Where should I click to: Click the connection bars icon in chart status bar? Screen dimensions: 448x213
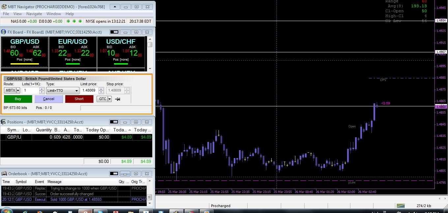point(401,206)
